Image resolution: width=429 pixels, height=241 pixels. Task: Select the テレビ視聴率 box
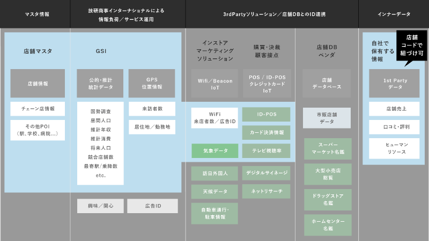(266, 150)
